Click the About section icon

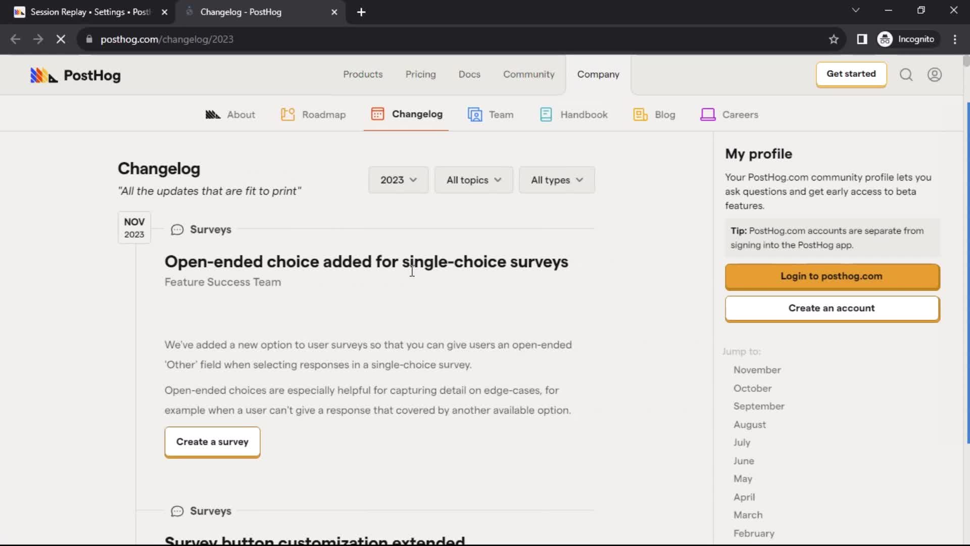[213, 114]
